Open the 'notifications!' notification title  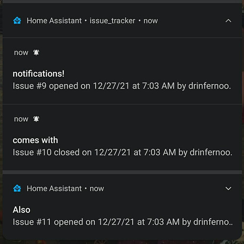pos(39,74)
